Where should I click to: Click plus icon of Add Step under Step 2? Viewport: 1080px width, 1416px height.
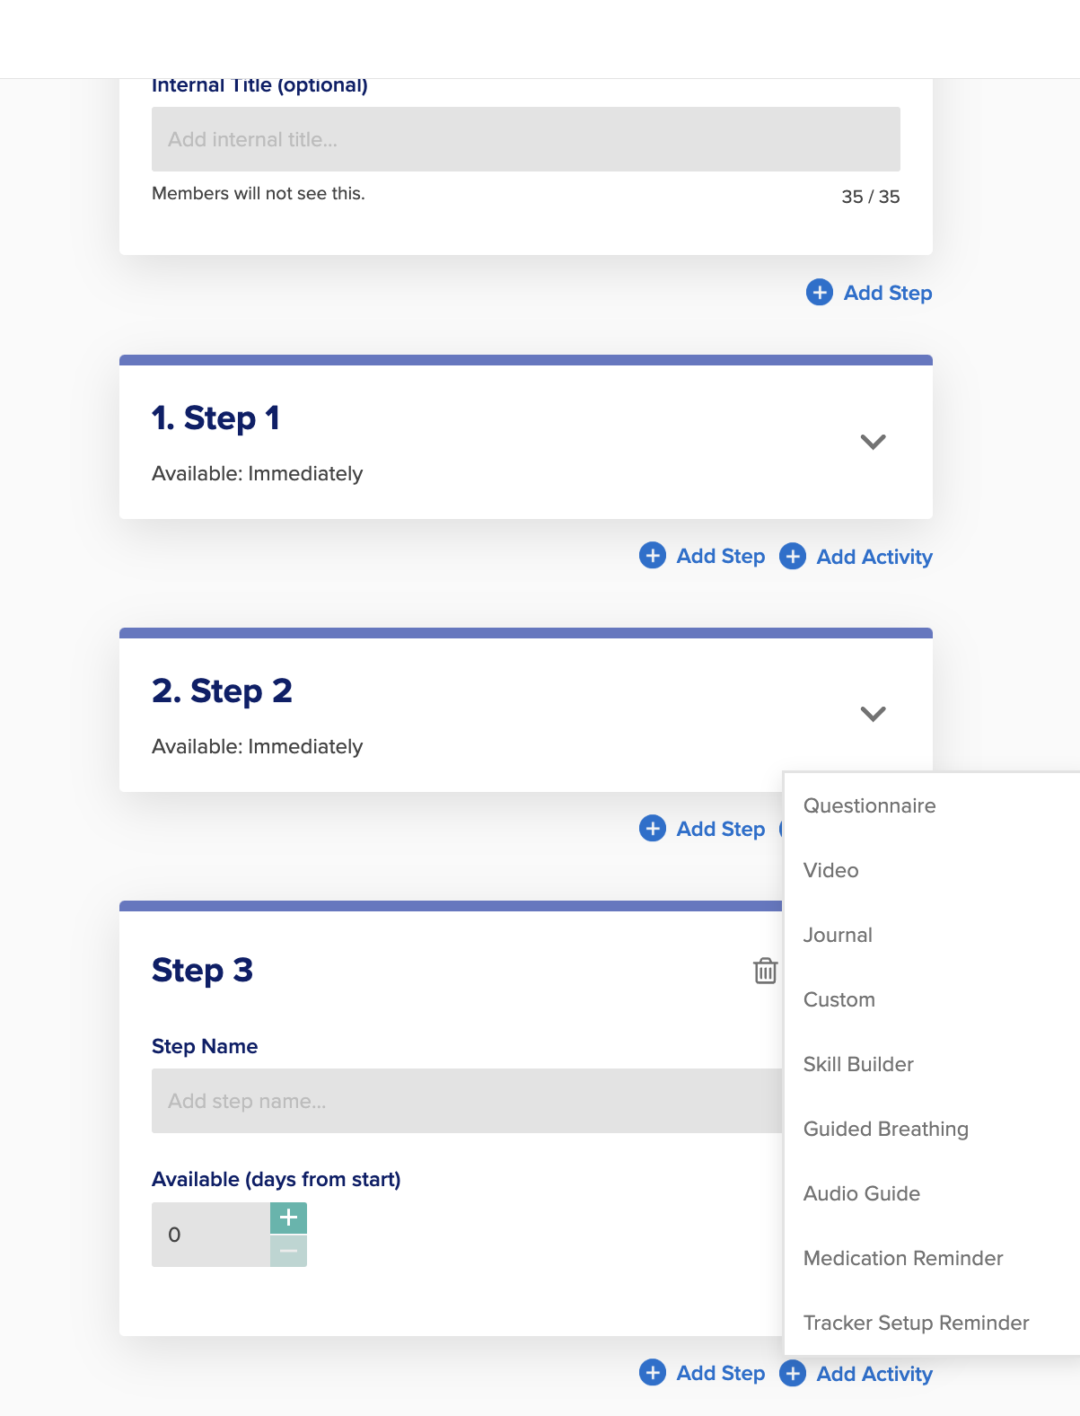tap(653, 829)
